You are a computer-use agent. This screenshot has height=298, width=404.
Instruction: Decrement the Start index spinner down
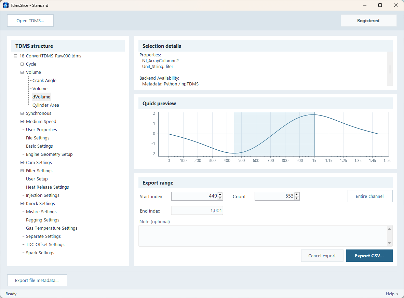pos(220,198)
